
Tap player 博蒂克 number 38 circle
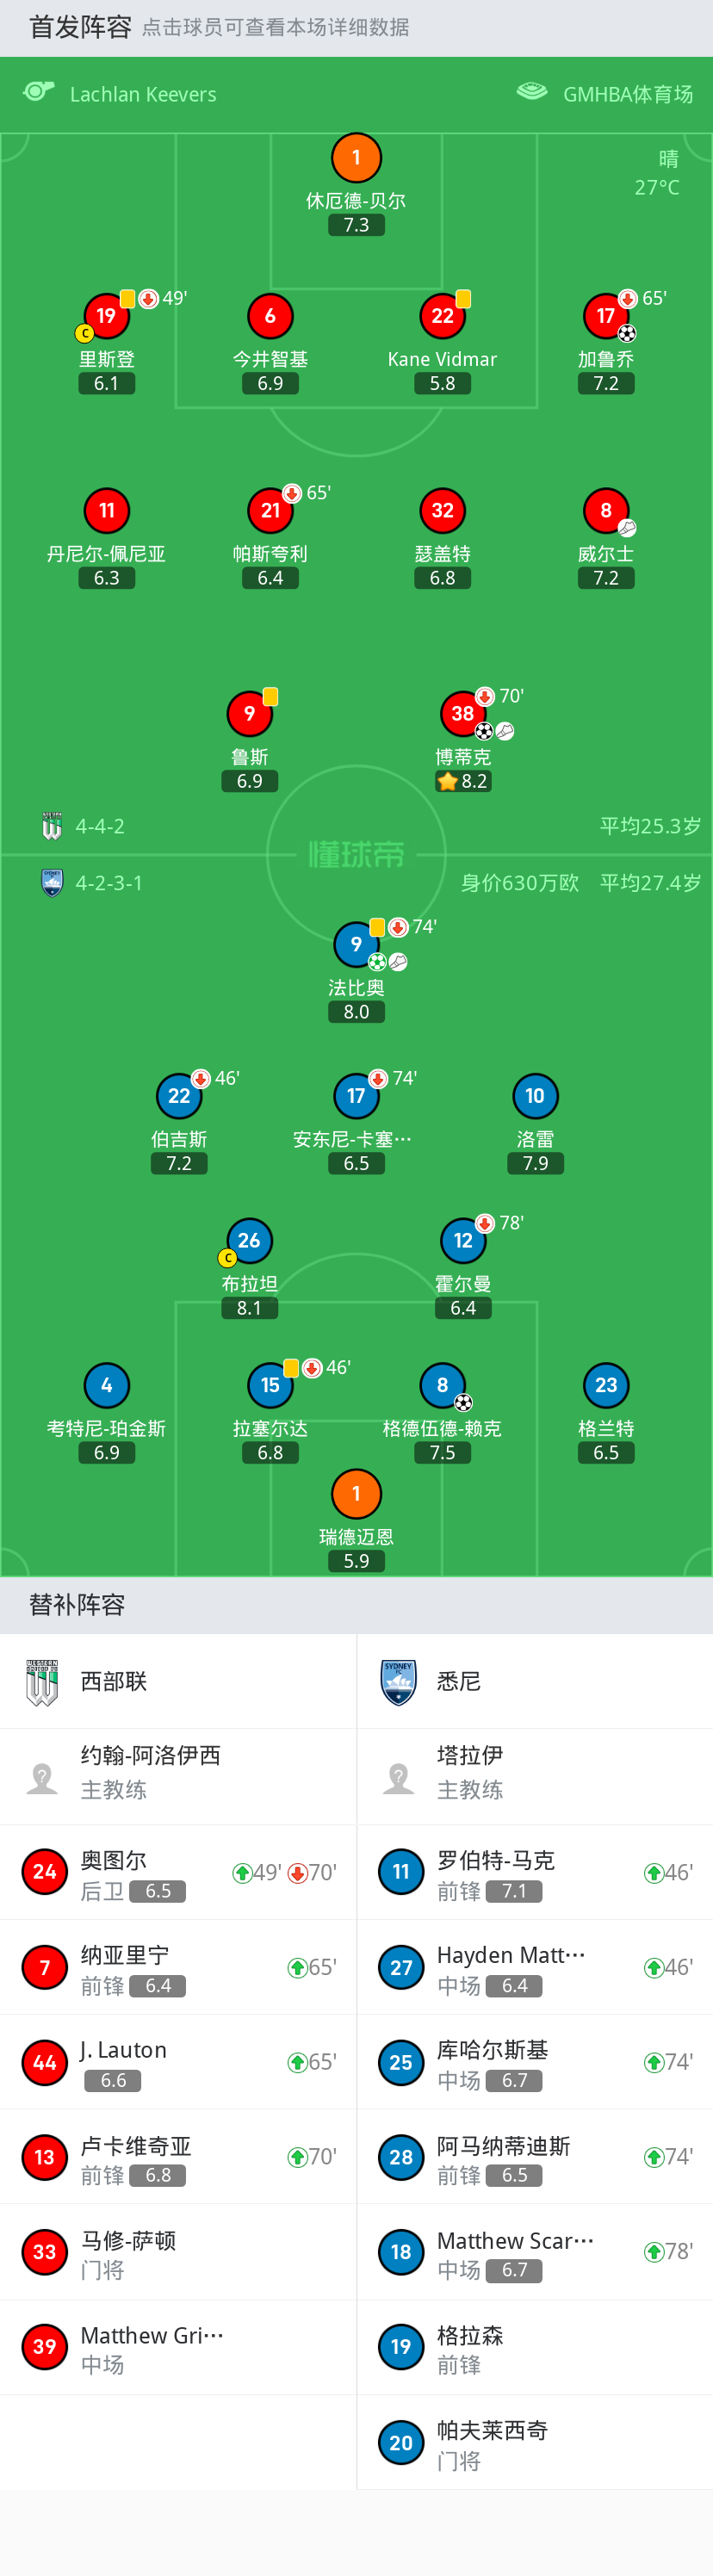point(462,713)
